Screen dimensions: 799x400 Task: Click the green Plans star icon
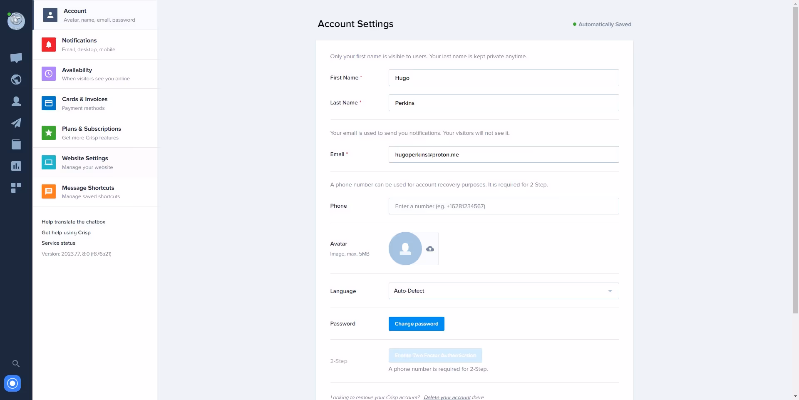(x=49, y=133)
